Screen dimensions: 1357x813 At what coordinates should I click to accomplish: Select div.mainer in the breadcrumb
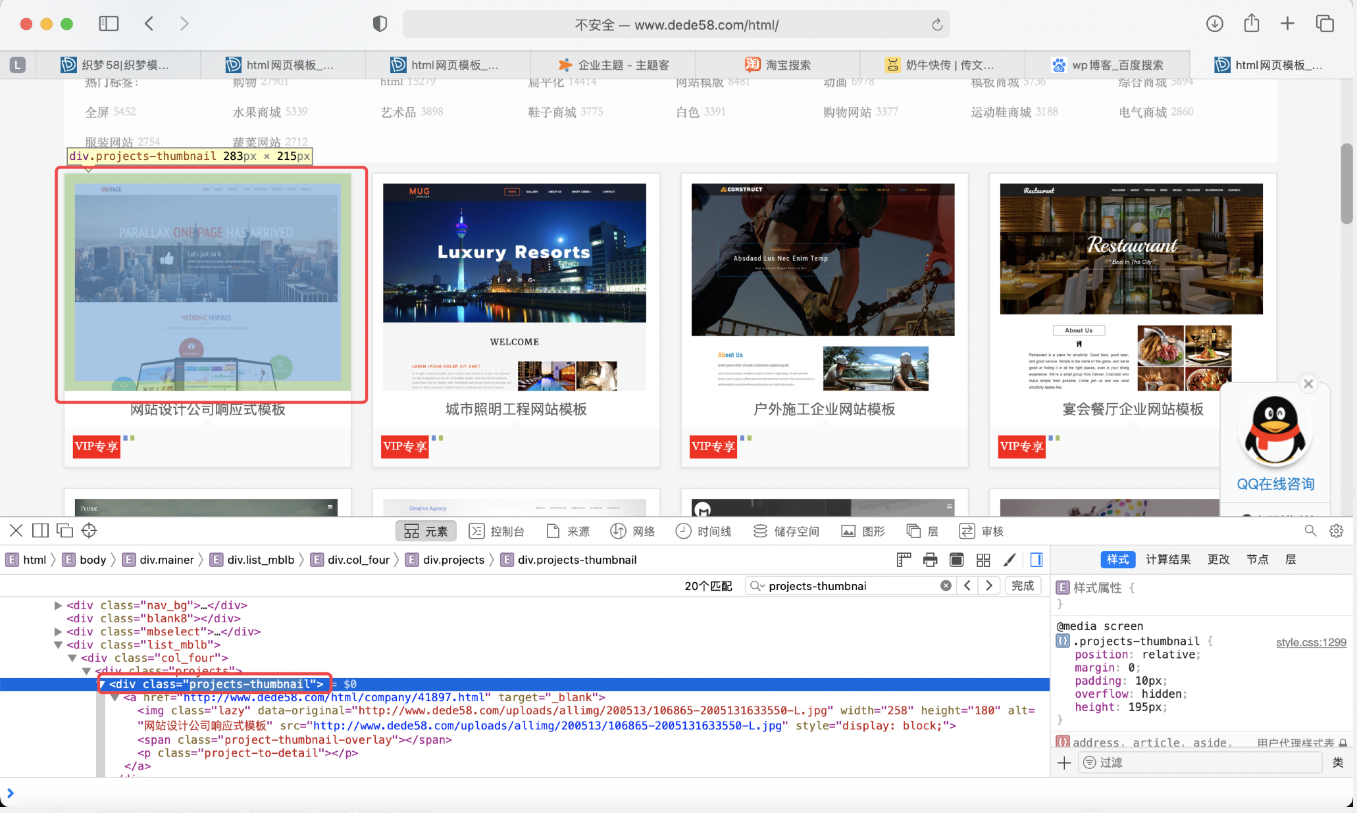point(158,560)
